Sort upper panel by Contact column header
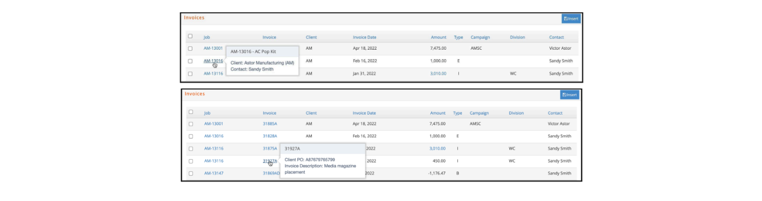Screen dimensions: 762x201 pyautogui.click(x=556, y=37)
